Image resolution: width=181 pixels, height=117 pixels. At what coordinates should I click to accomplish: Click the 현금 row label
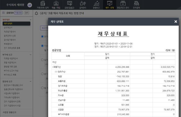click(60, 76)
